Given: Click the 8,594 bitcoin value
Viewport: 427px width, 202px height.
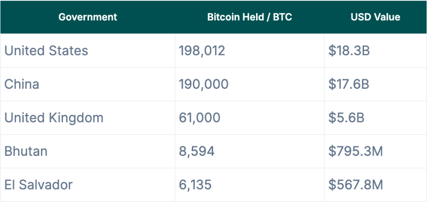Looking at the screenshot, I should [197, 152].
